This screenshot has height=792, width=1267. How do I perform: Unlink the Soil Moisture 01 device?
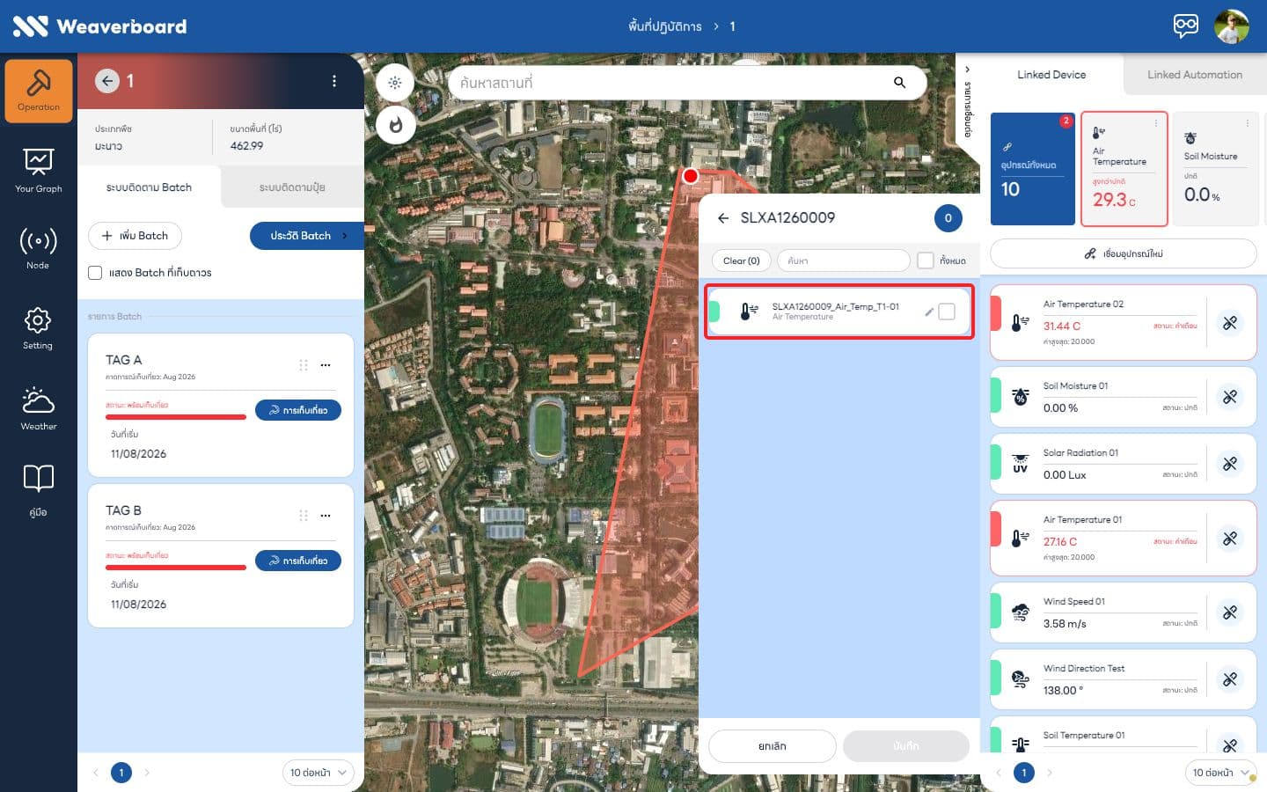tap(1230, 397)
